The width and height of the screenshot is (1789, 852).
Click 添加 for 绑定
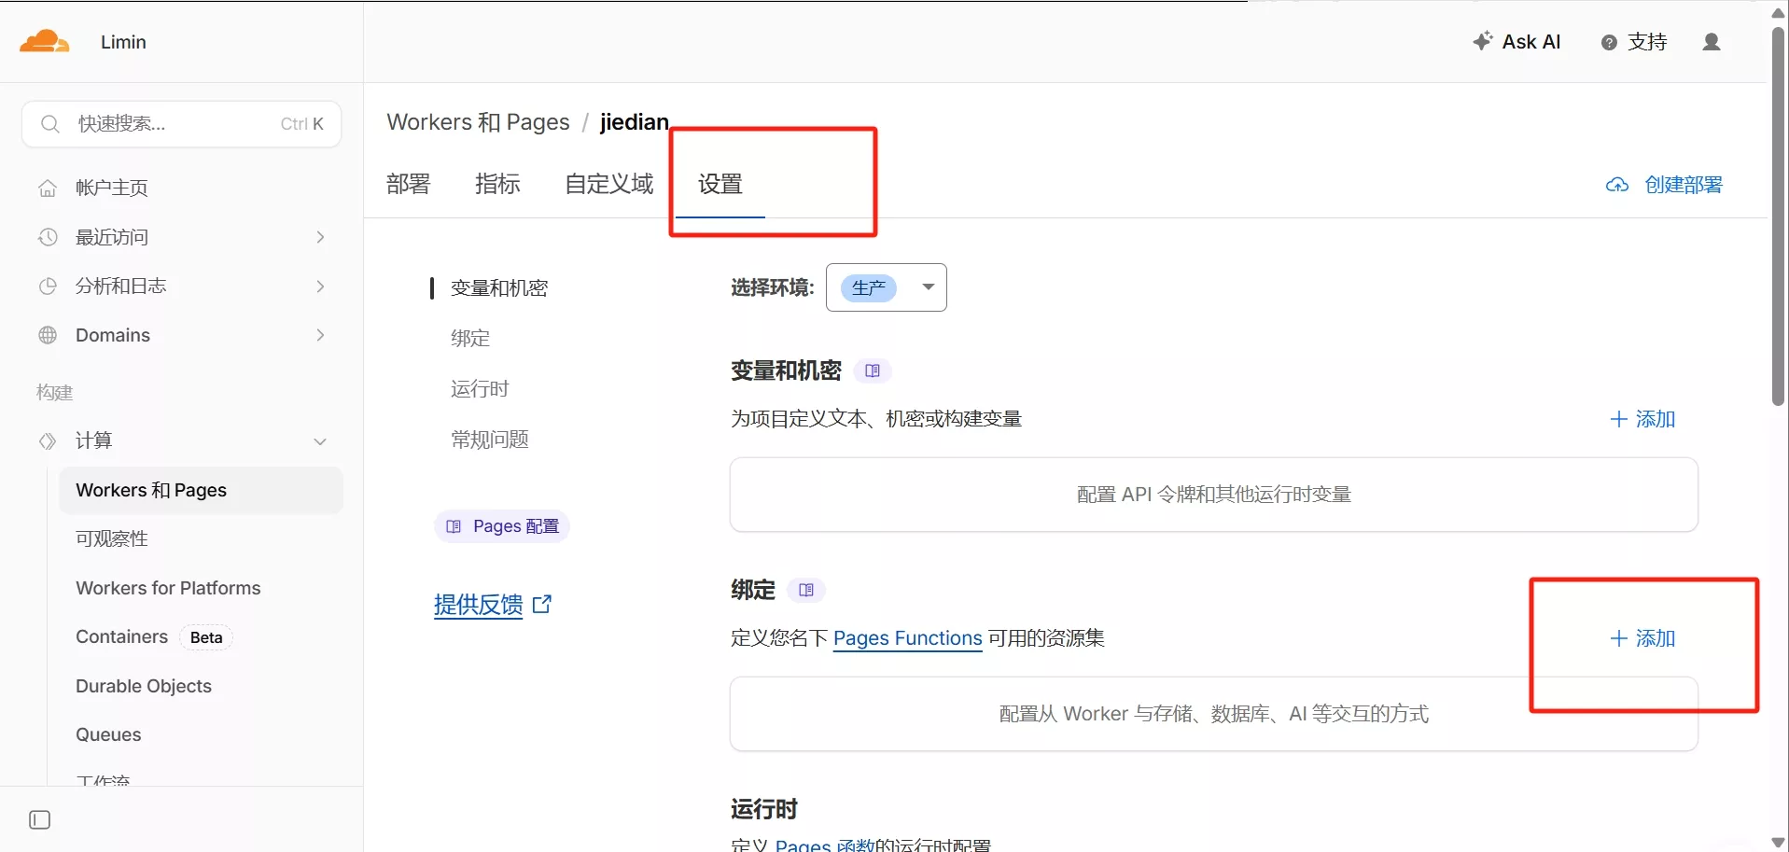pos(1643,638)
